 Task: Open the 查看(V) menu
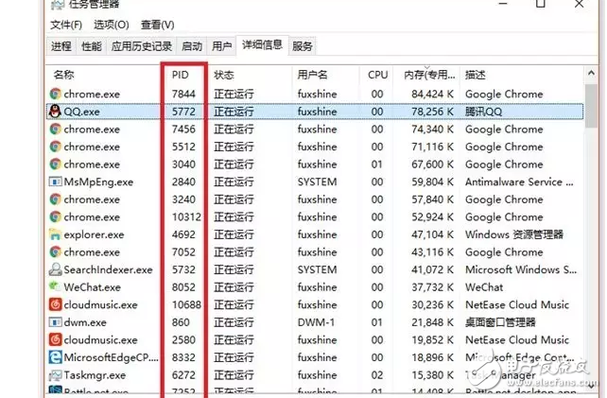click(157, 25)
